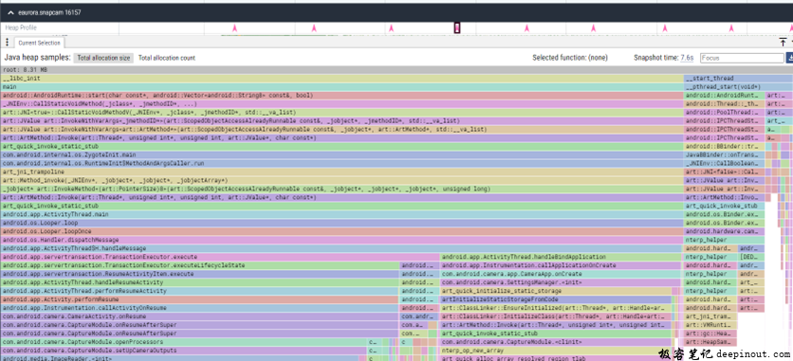Viewport: 793px width, 361px height.
Task: Select the art::VMRunti… frame
Action: pyautogui.click(x=710, y=325)
